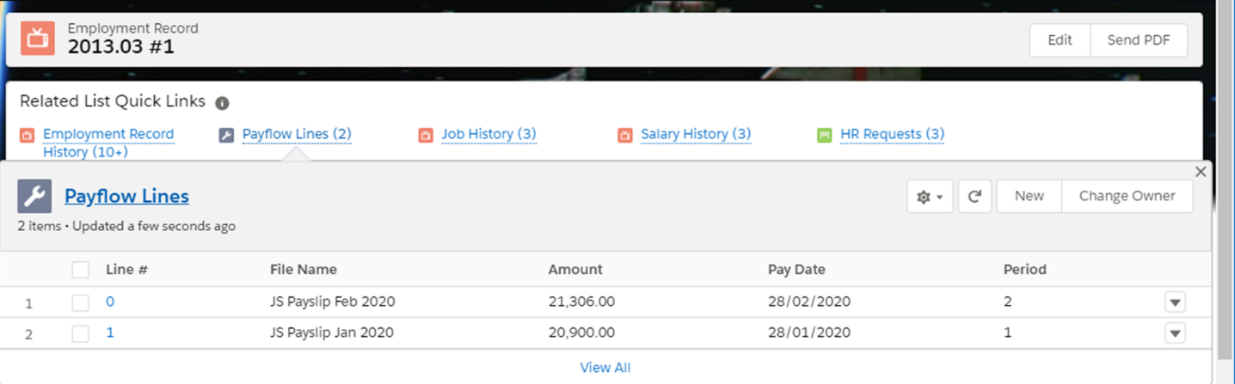
Task: Click the green HR Requests icon
Action: [x=824, y=135]
